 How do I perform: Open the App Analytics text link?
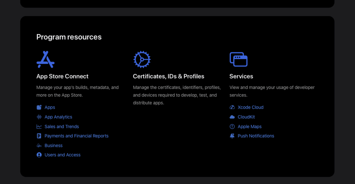click(x=58, y=117)
